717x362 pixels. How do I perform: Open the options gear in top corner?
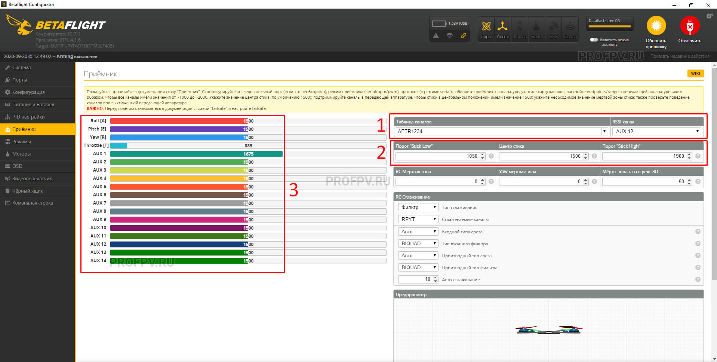click(x=710, y=16)
